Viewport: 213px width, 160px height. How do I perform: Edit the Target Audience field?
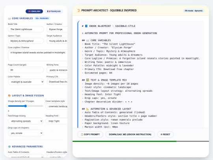coord(57,41)
